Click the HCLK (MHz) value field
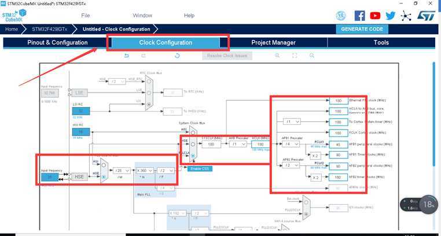Viewport: 441px width, 236px height. [260, 144]
